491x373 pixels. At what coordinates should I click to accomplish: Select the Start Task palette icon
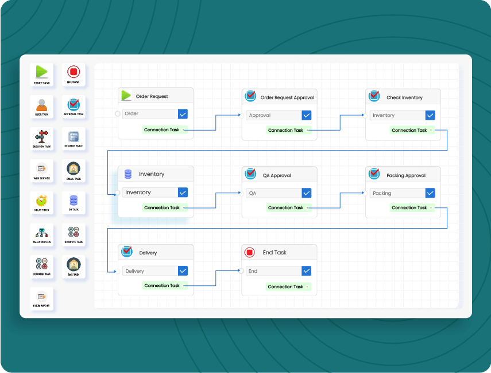pyautogui.click(x=41, y=72)
